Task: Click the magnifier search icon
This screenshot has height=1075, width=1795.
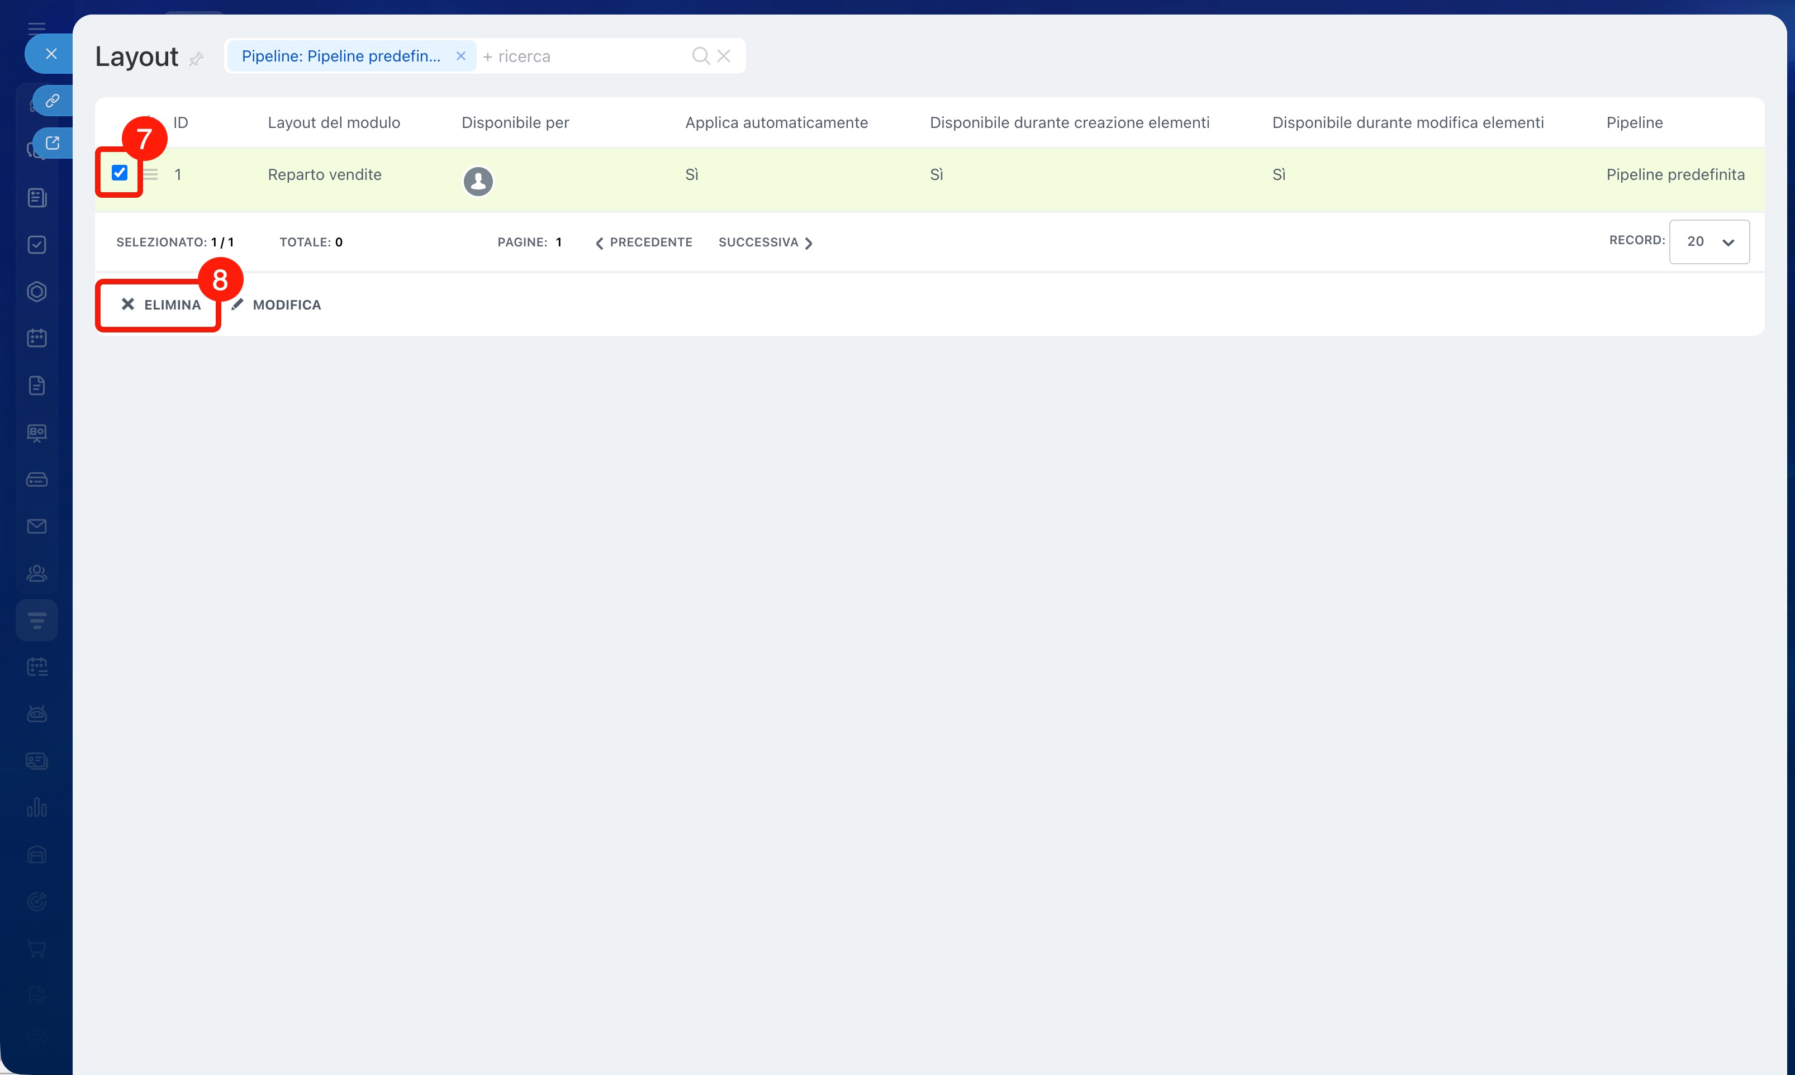Action: pyautogui.click(x=700, y=56)
